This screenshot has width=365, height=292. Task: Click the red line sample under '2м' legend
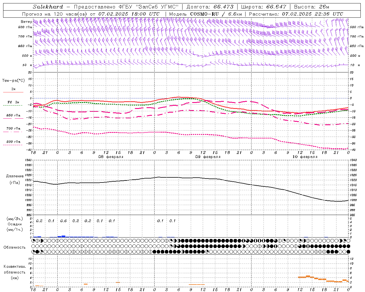pos(13,92)
